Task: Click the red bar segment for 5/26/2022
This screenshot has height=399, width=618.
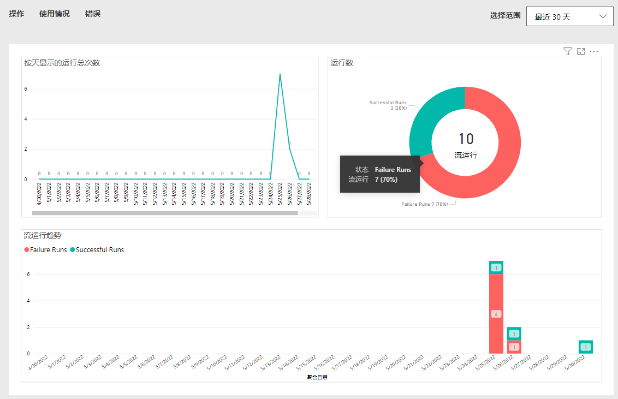Action: point(514,347)
